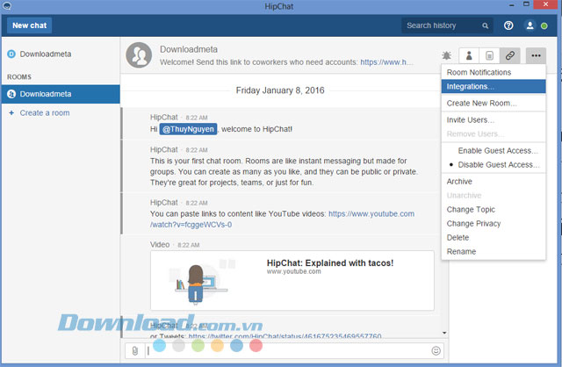The width and height of the screenshot is (562, 367).
Task: Open the emoticon smiley picker
Action: (436, 351)
